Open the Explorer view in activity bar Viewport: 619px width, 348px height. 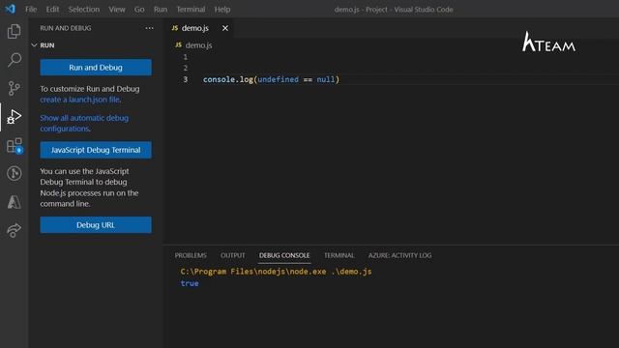pyautogui.click(x=15, y=31)
